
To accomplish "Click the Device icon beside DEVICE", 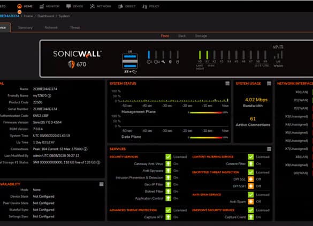I will coord(68,6).
